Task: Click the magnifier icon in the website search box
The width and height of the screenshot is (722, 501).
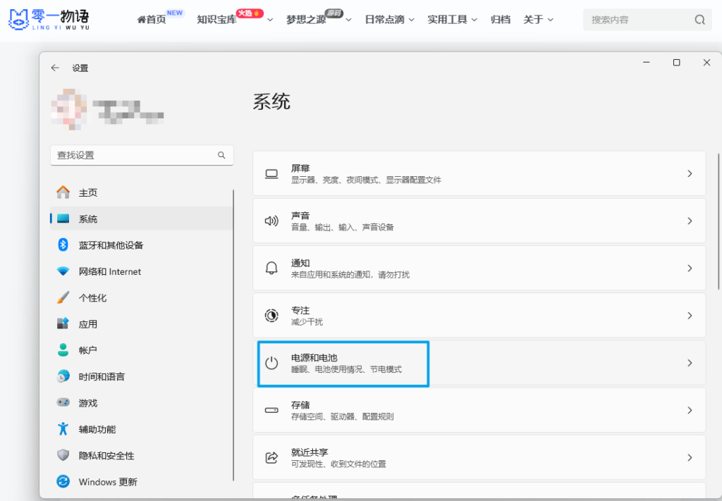Action: tap(699, 20)
